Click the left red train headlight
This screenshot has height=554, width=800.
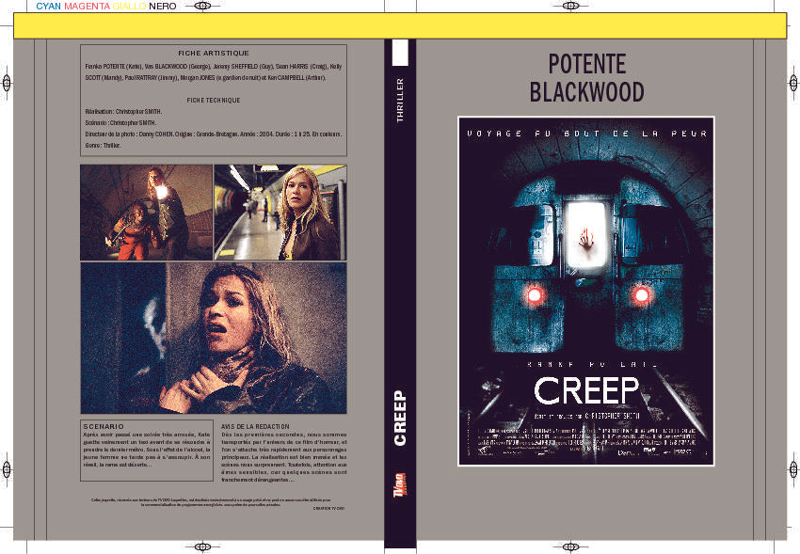[x=536, y=294]
